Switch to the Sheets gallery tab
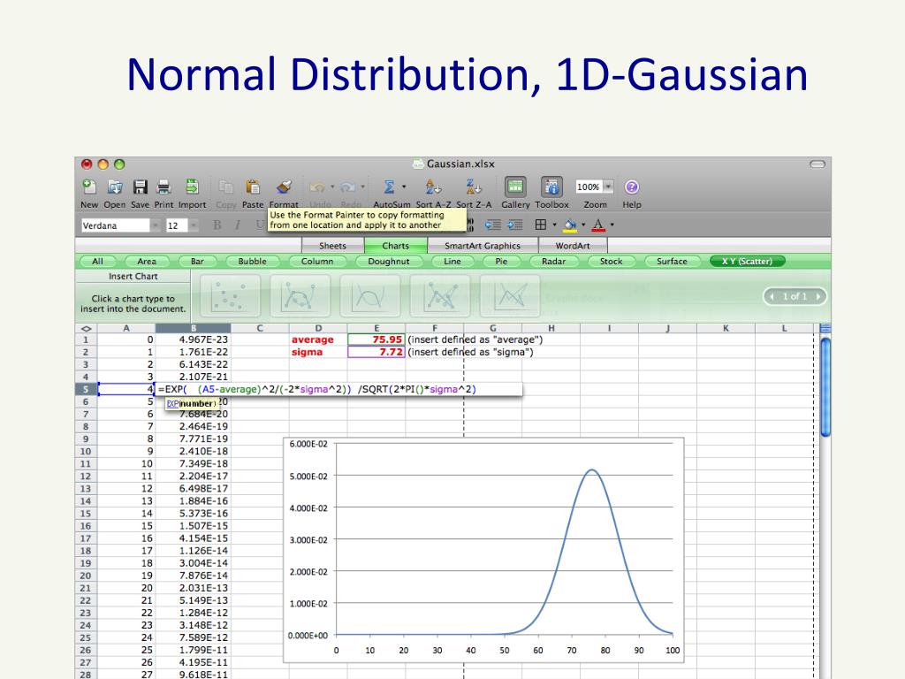Viewport: 905px width, 679px height. pos(332,246)
